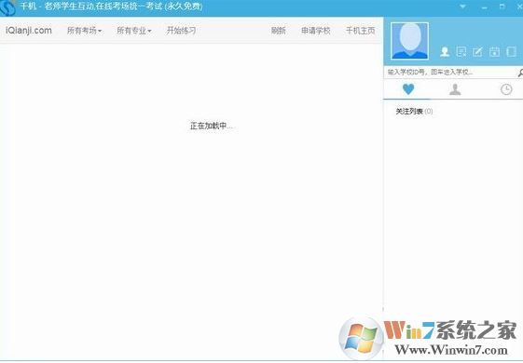Click the user avatar picture
Image resolution: width=523 pixels, height=363 pixels.
click(x=409, y=41)
